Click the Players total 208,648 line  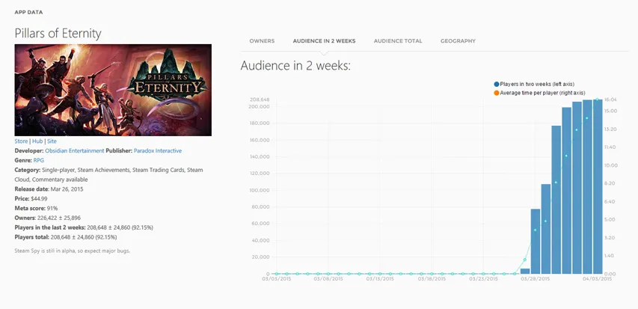coord(66,237)
